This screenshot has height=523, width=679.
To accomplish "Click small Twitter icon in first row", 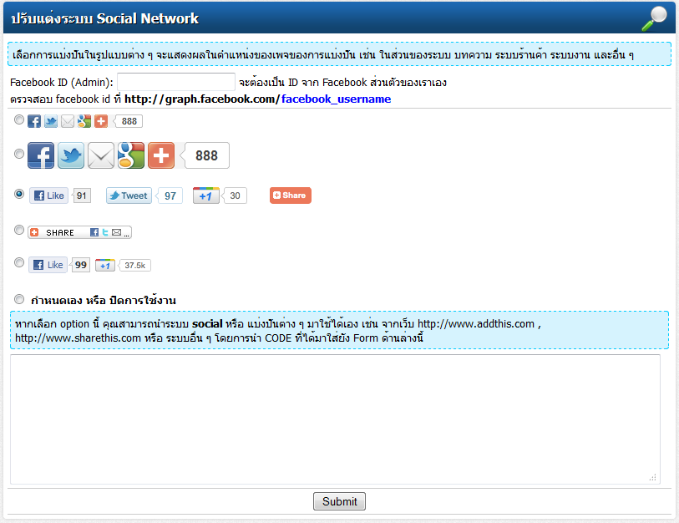I will click(51, 121).
